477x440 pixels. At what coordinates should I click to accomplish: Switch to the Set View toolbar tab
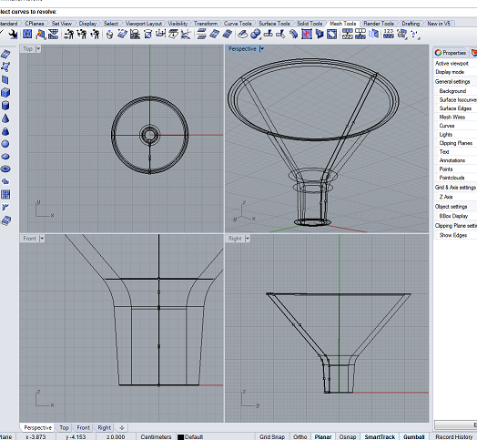pyautogui.click(x=62, y=24)
